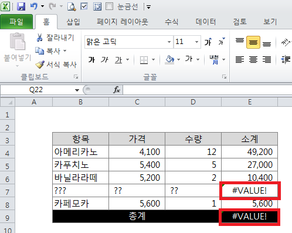Open the quick access toolbar customize dropdown
Image resolution: width=292 pixels, height=233 pixels.
coord(149,7)
